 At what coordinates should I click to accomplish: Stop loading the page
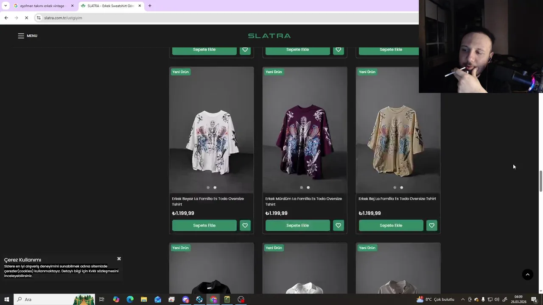click(x=26, y=18)
